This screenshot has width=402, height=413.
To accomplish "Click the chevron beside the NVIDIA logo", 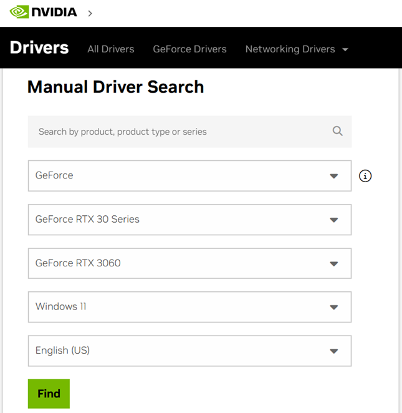I will (90, 13).
